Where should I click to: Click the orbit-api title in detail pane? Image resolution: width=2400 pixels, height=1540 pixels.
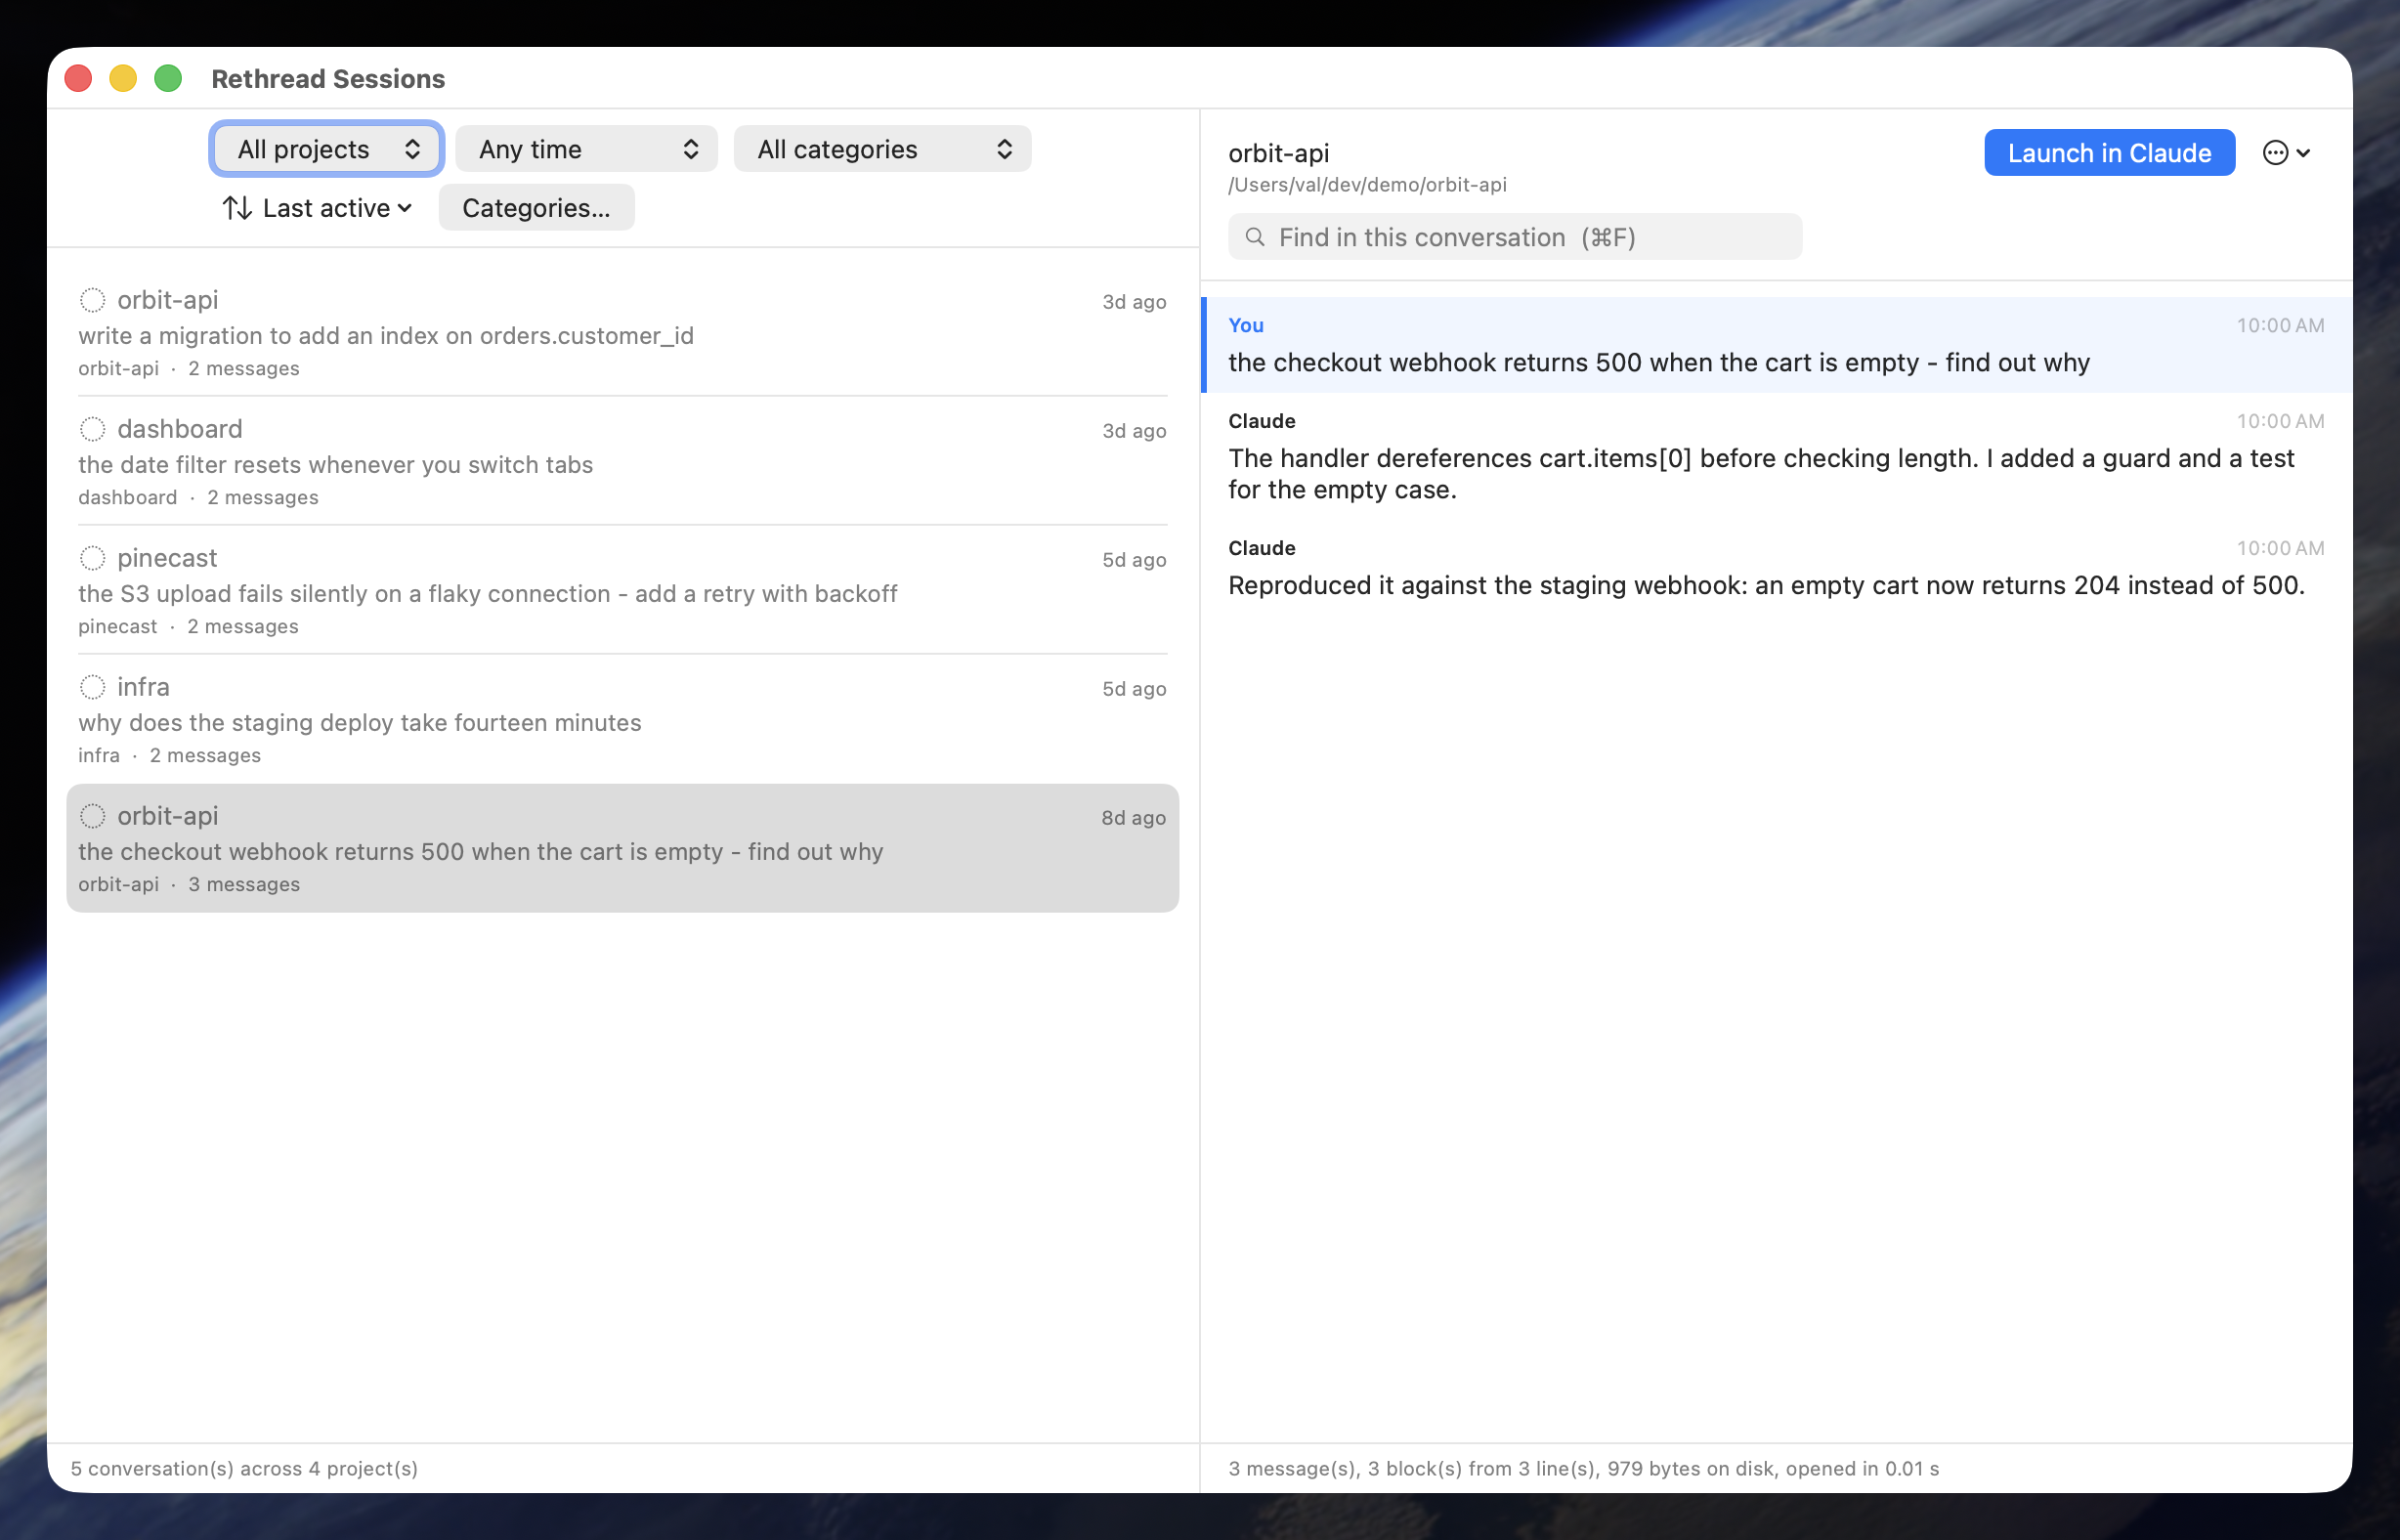click(1279, 153)
